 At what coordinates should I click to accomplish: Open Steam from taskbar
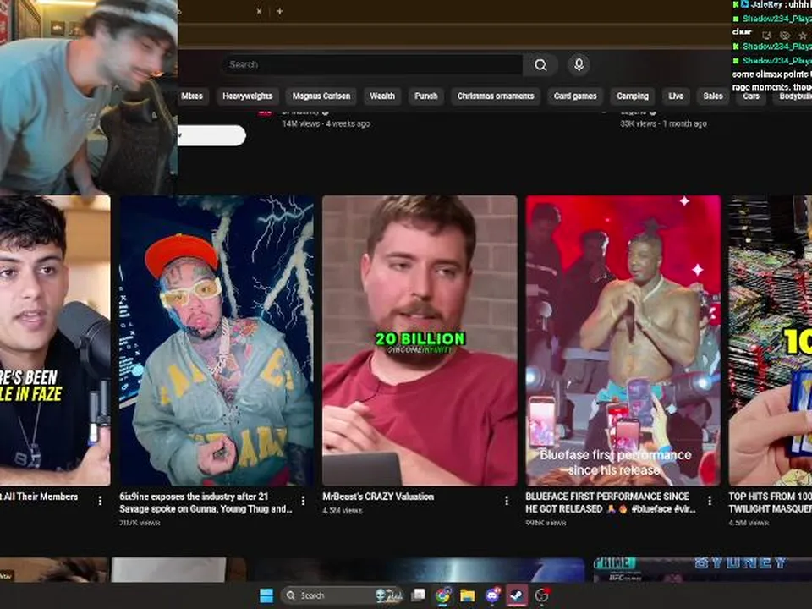point(516,595)
